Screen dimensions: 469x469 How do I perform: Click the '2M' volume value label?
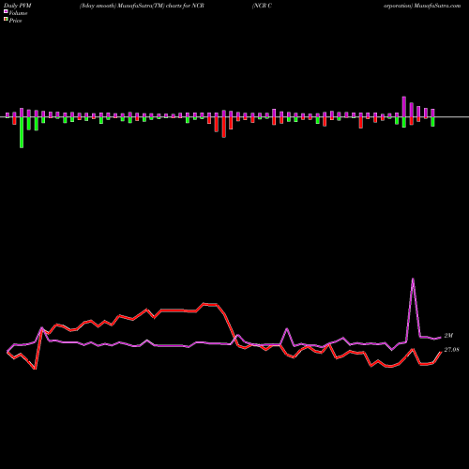448,336
